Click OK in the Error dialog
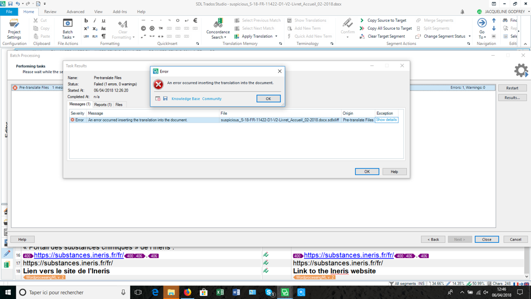Image resolution: width=531 pixels, height=299 pixels. (268, 98)
